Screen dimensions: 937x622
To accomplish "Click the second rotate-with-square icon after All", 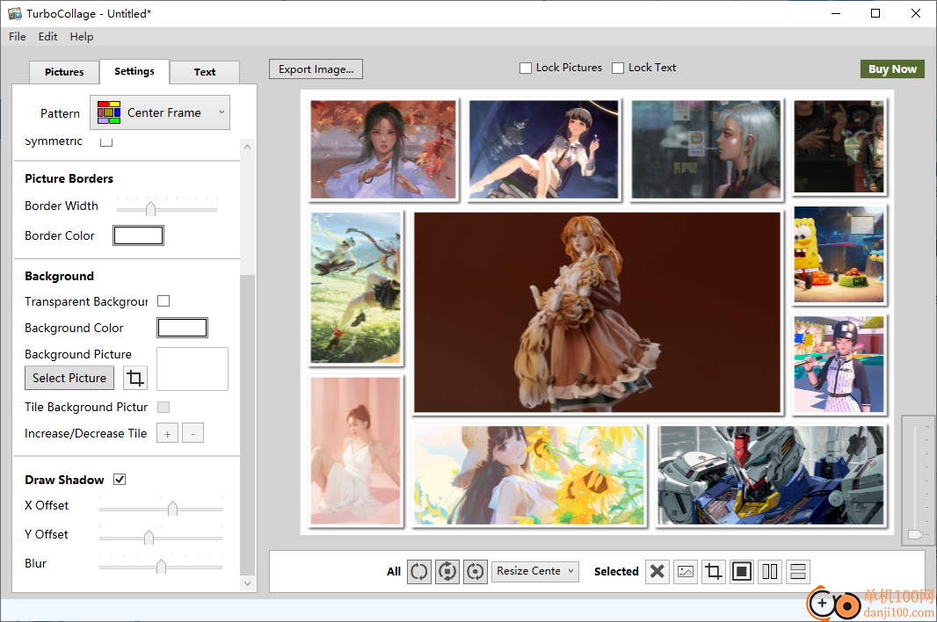I will pyautogui.click(x=447, y=571).
